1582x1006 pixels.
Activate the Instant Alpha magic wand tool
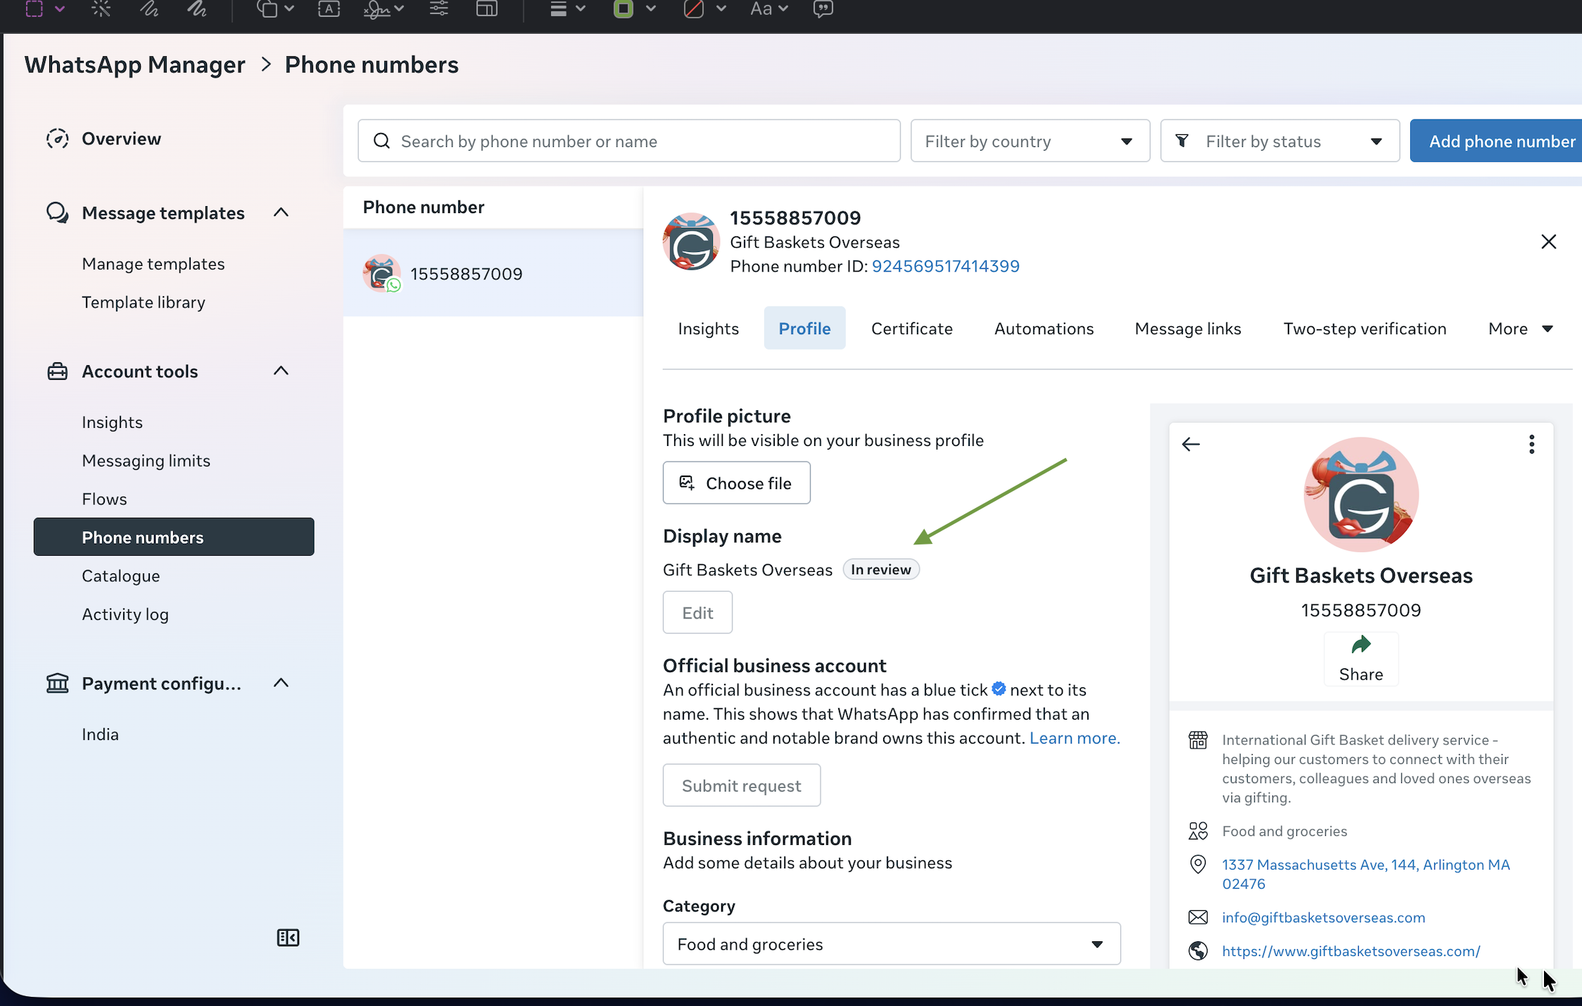[x=101, y=8]
